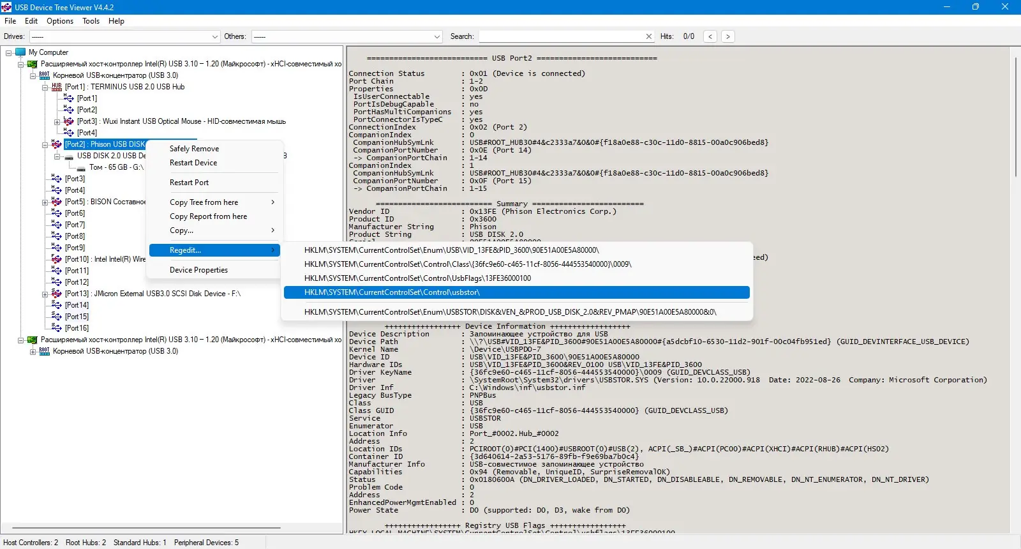Open the UsbFlags\13FE36000100 registry key
The width and height of the screenshot is (1021, 549).
point(517,278)
